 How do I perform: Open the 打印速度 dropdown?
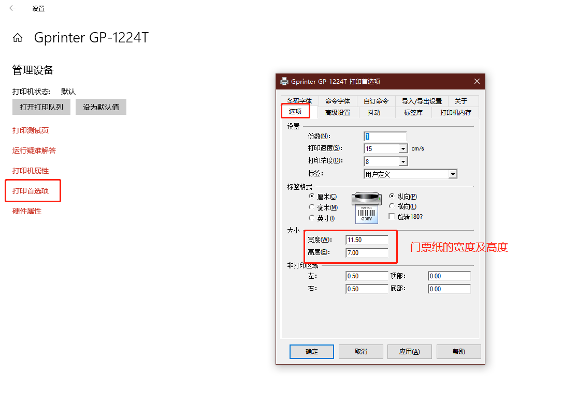pos(403,149)
